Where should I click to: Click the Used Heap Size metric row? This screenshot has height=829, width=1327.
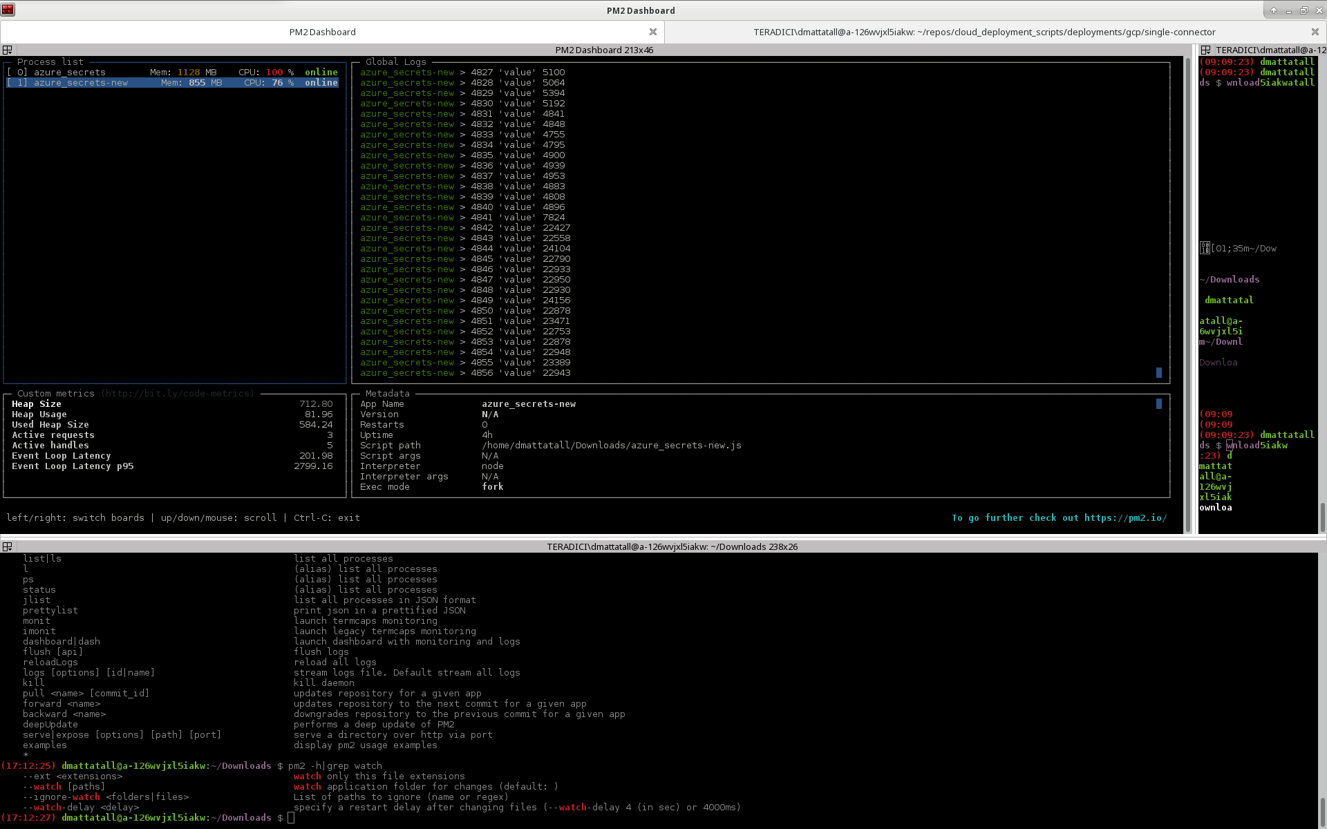(172, 424)
